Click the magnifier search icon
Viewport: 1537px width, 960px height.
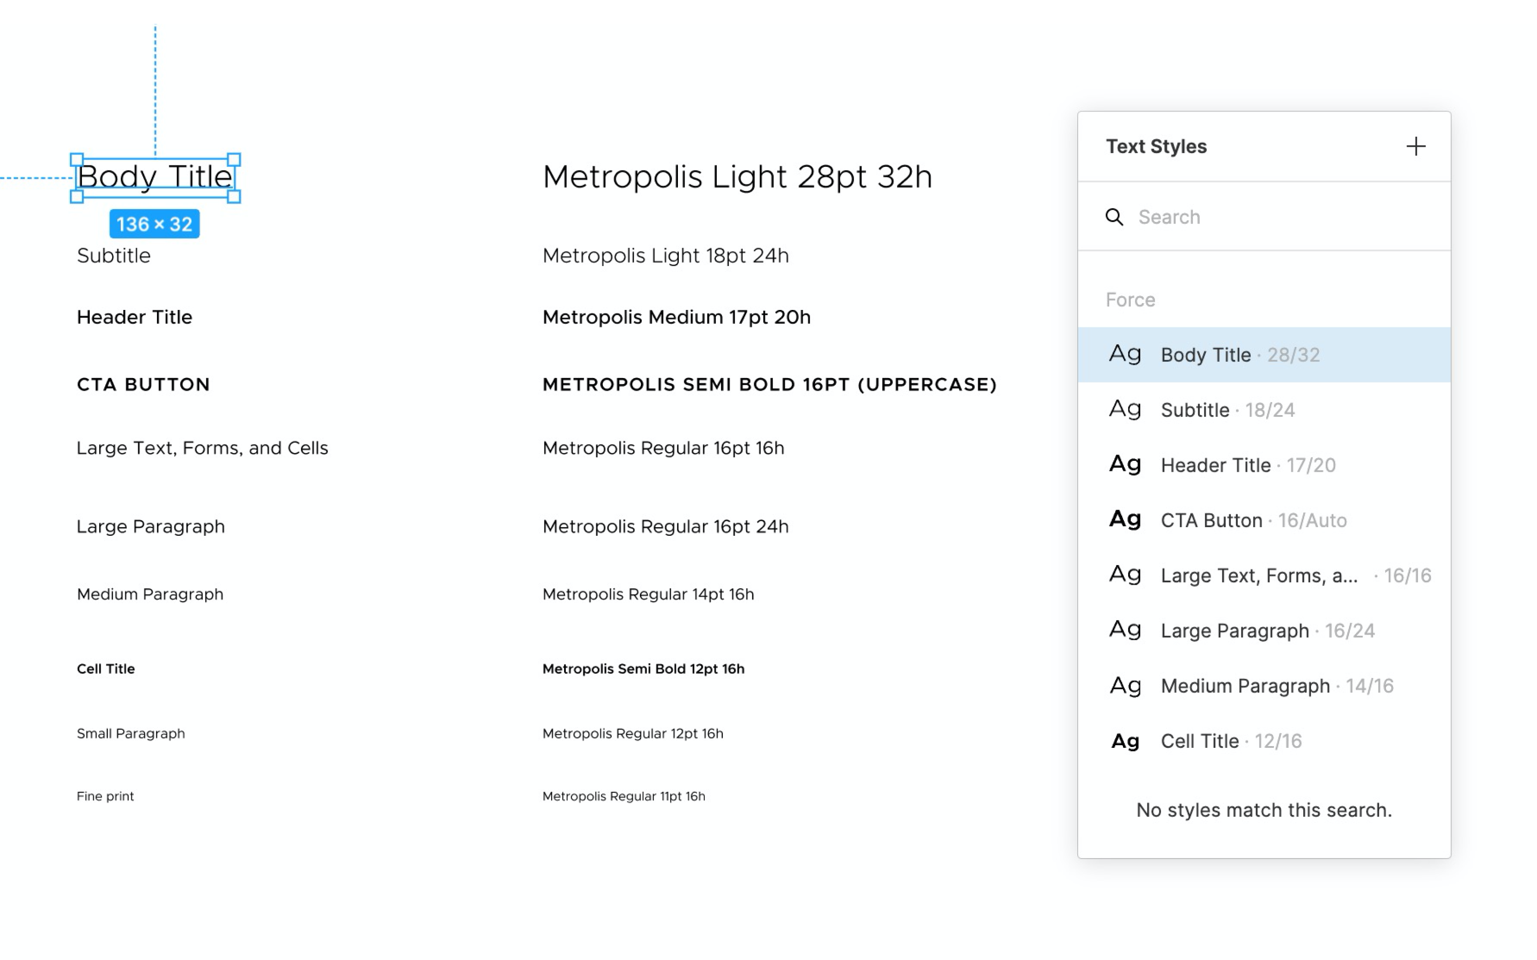pyautogui.click(x=1114, y=217)
